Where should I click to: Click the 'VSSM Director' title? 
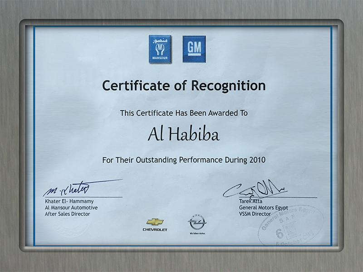pyautogui.click(x=255, y=214)
